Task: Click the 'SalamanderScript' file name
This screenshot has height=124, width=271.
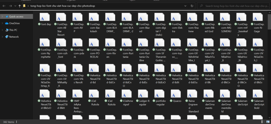Action: (x=243, y=103)
